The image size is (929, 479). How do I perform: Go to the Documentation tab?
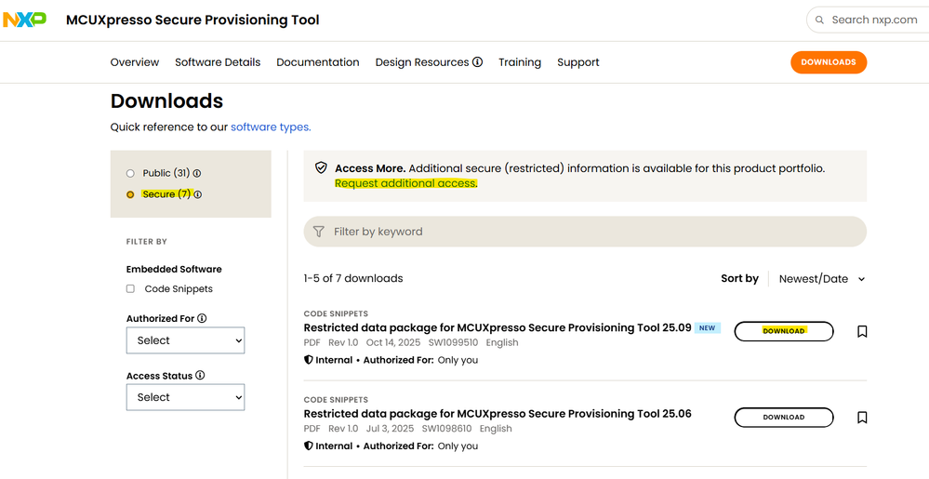pyautogui.click(x=318, y=62)
